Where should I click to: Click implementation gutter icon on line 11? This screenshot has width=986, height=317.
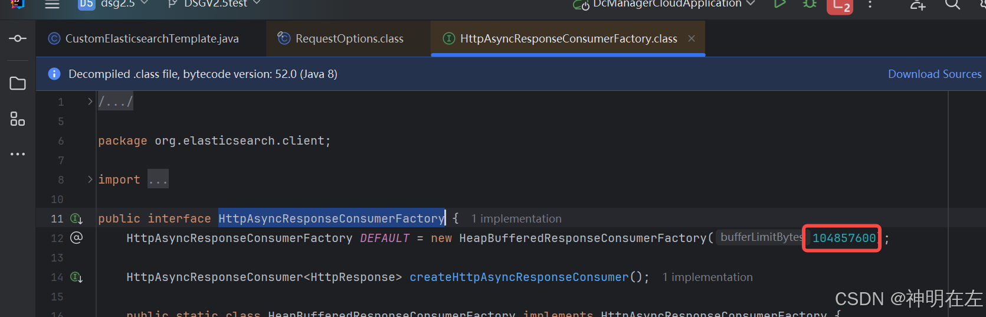pos(76,218)
